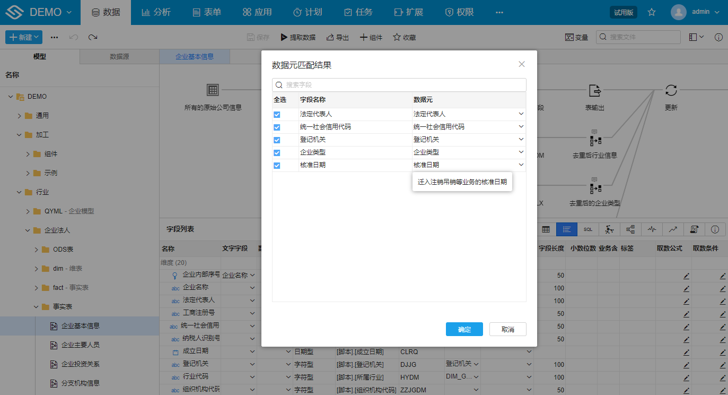Open the 分析 menu tab

click(156, 12)
